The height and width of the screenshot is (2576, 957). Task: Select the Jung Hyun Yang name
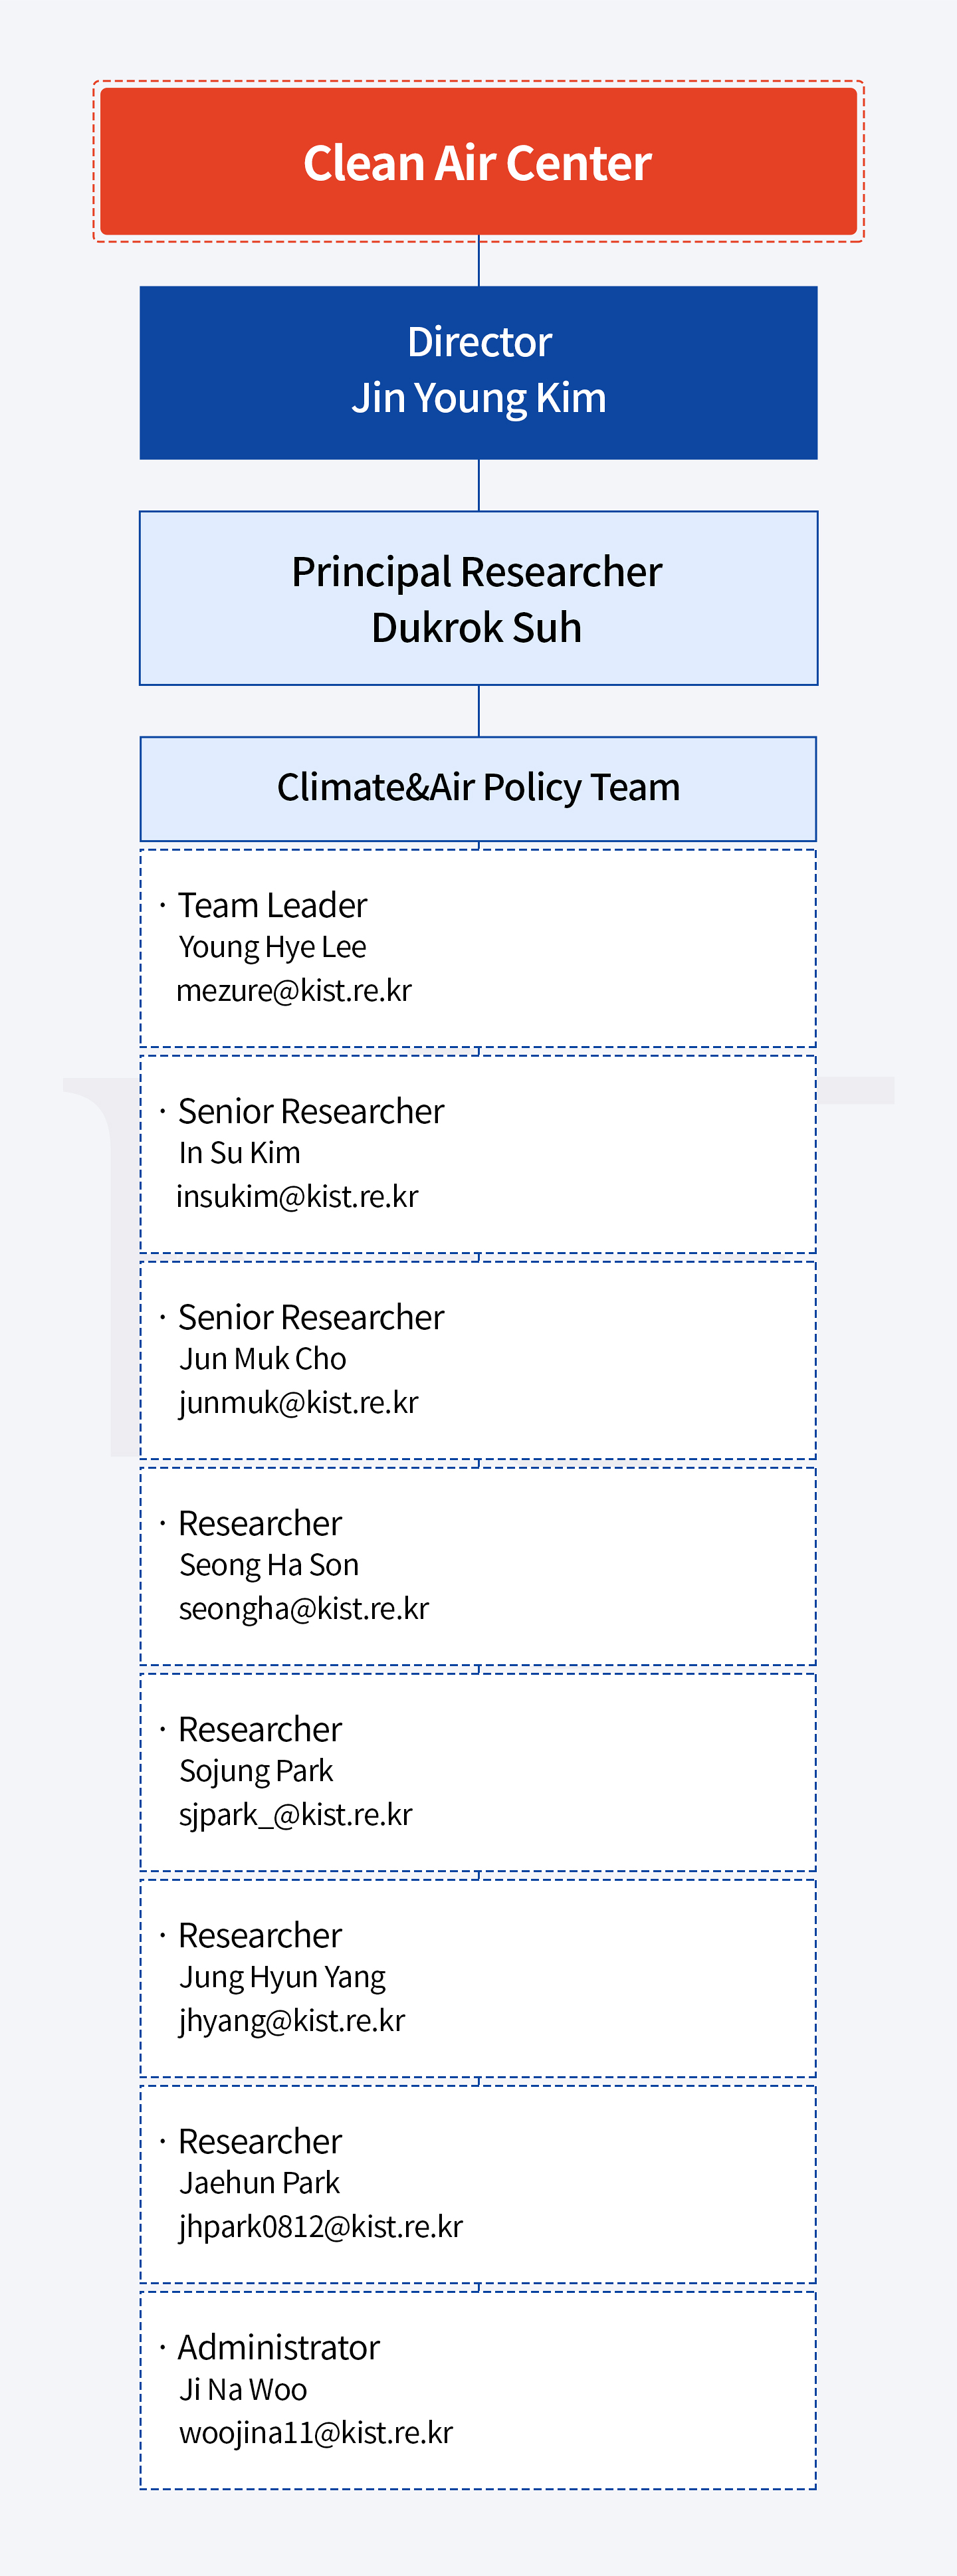point(283,1977)
